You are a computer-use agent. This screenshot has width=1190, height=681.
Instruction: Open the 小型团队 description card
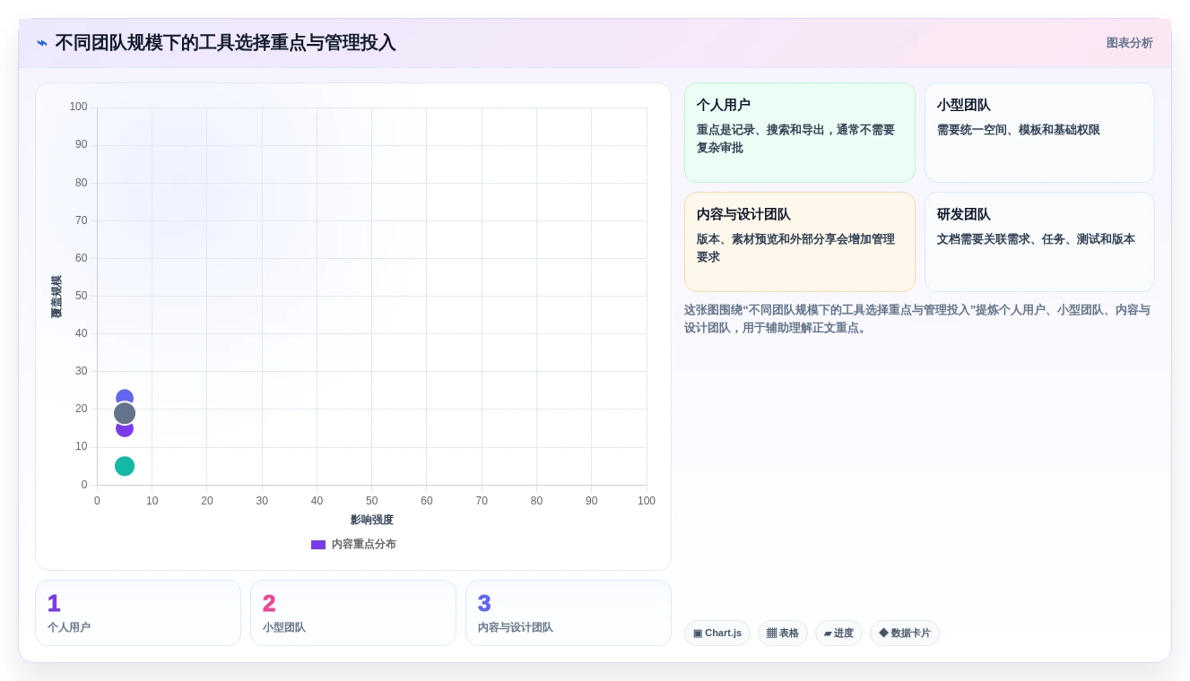(1039, 133)
